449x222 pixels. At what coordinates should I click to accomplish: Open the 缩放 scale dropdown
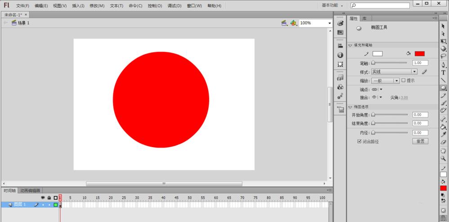click(385, 81)
